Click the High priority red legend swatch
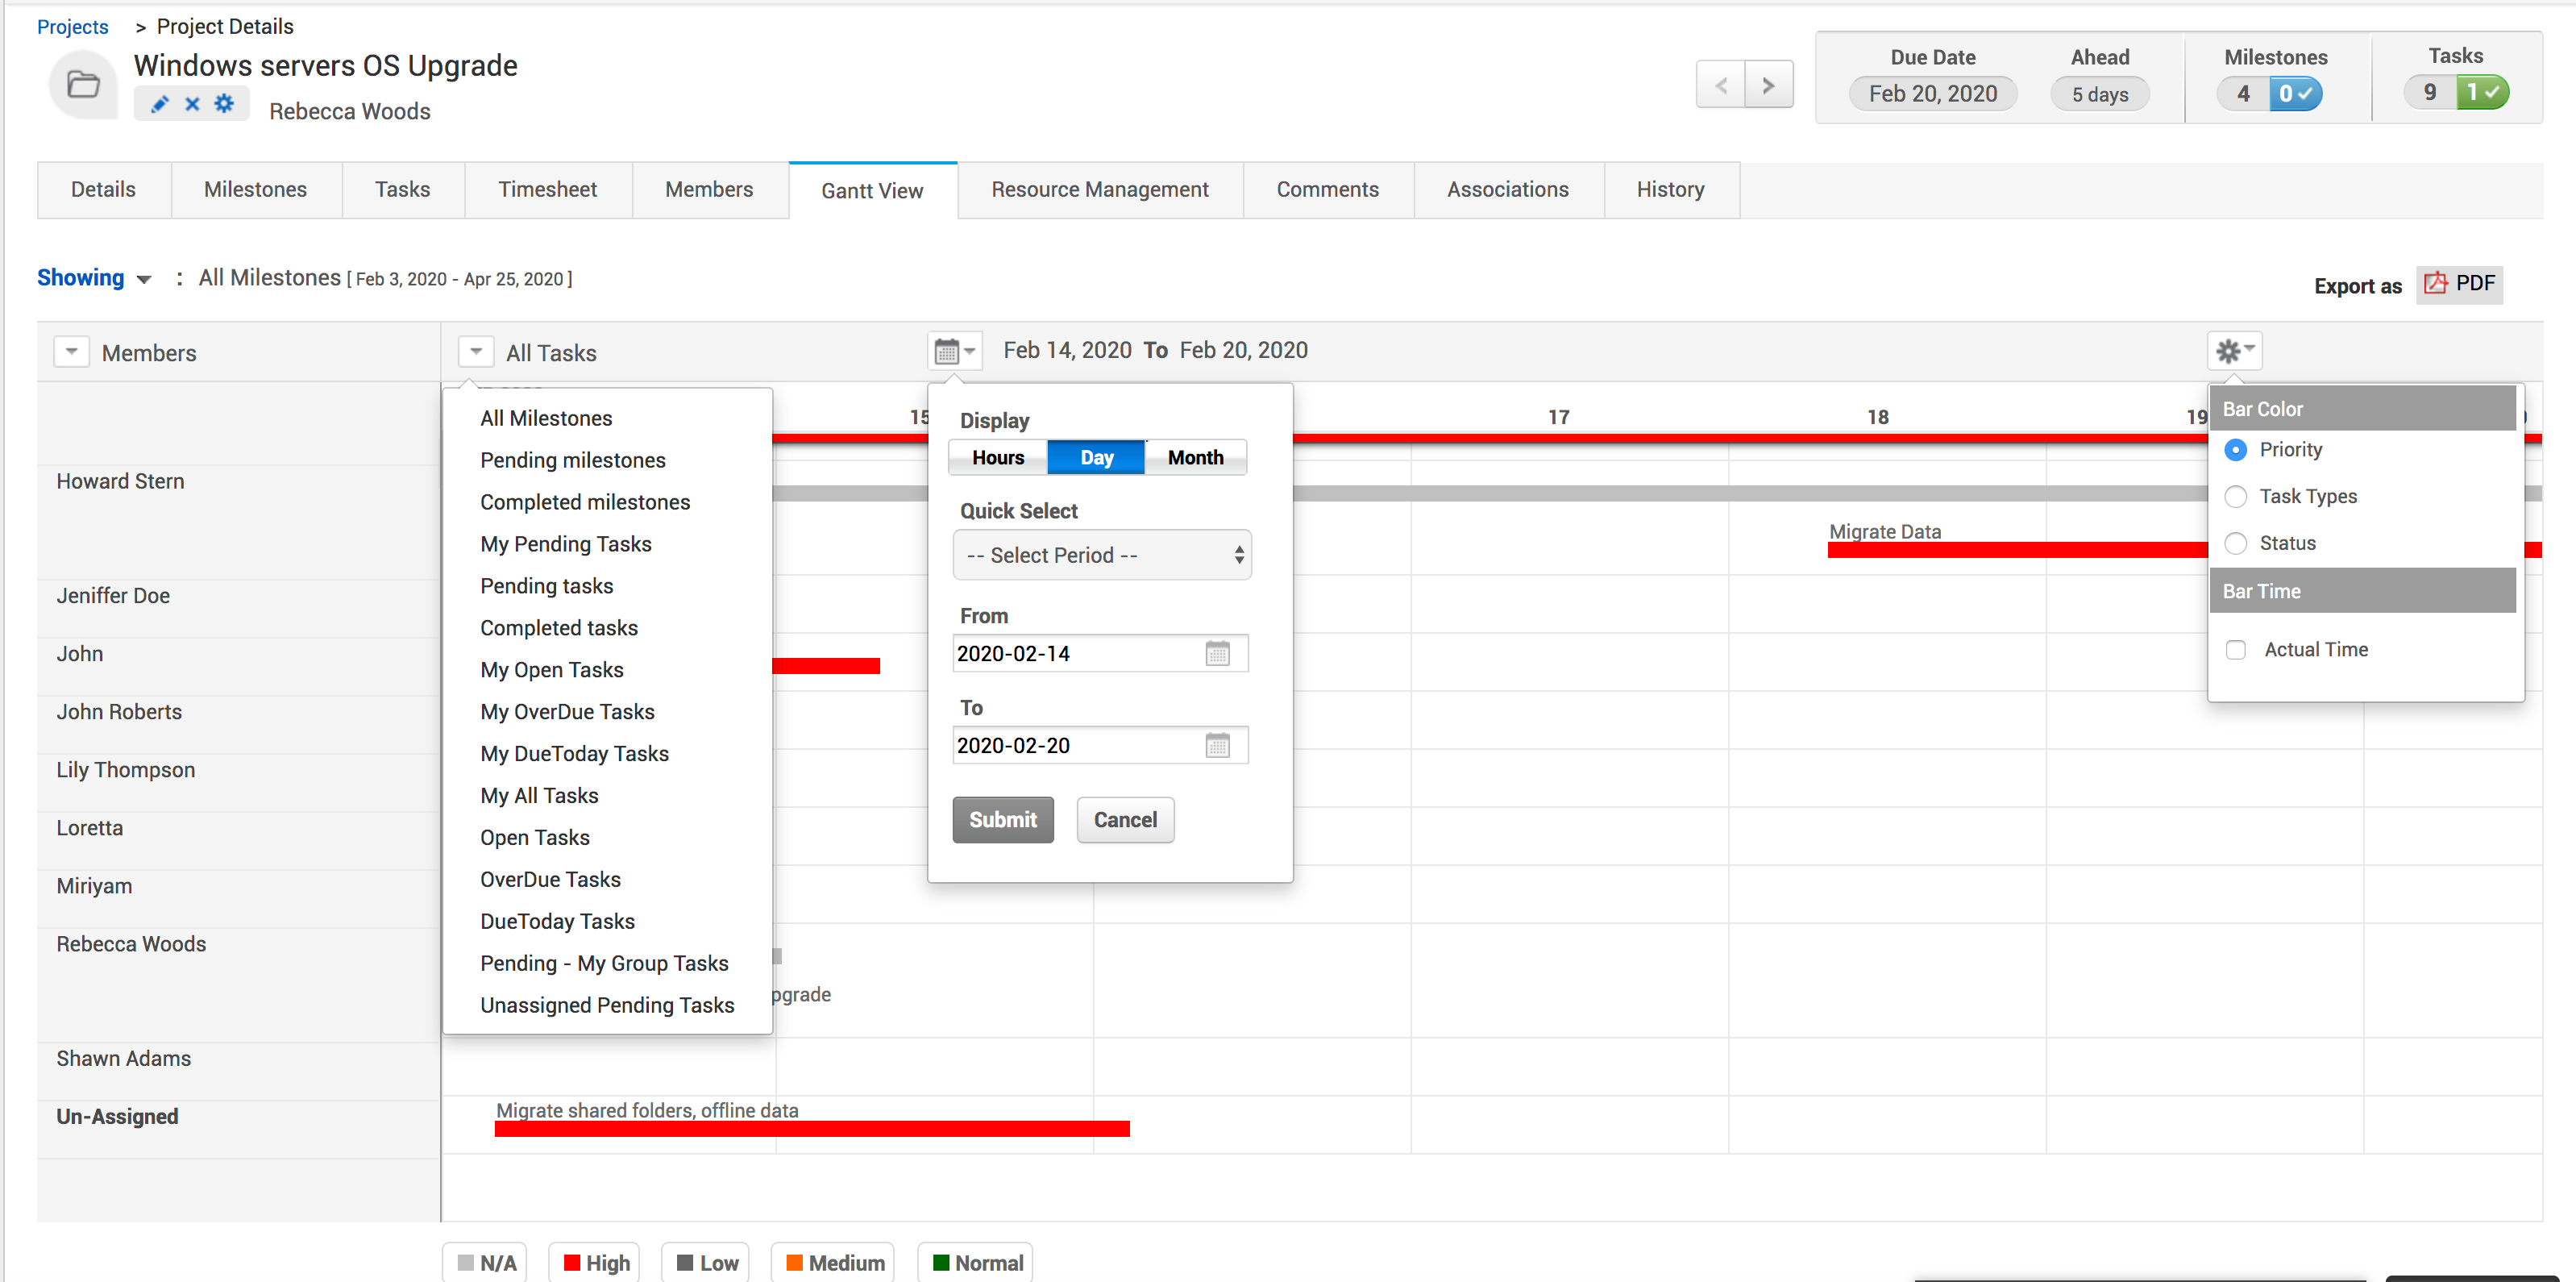 [572, 1262]
